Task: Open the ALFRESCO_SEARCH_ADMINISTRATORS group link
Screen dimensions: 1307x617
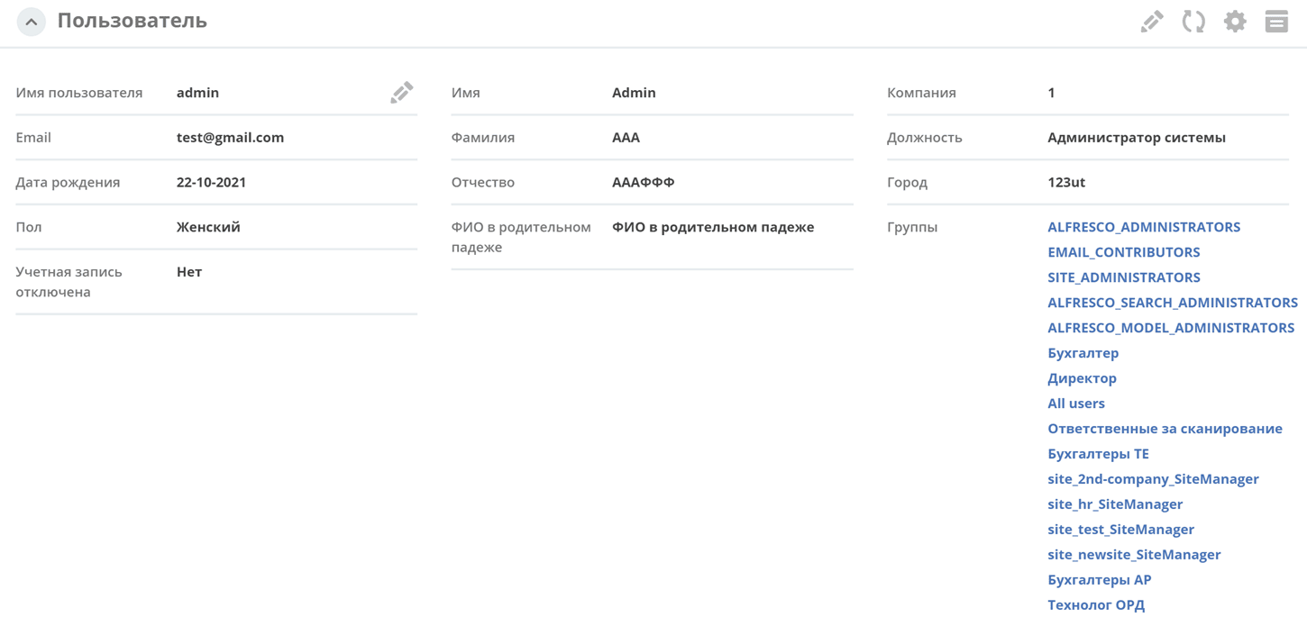Action: click(1173, 303)
